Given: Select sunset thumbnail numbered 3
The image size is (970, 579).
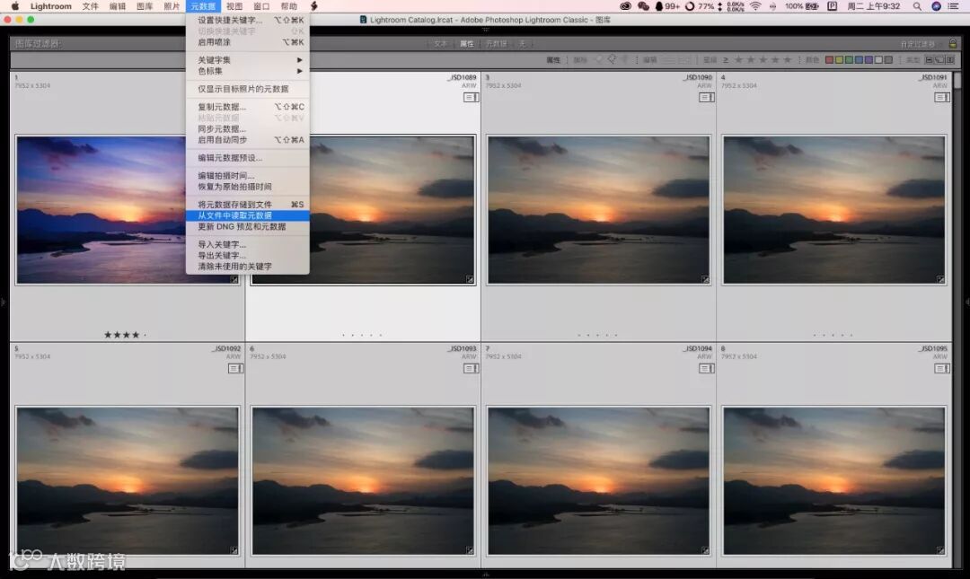Looking at the screenshot, I should 598,210.
